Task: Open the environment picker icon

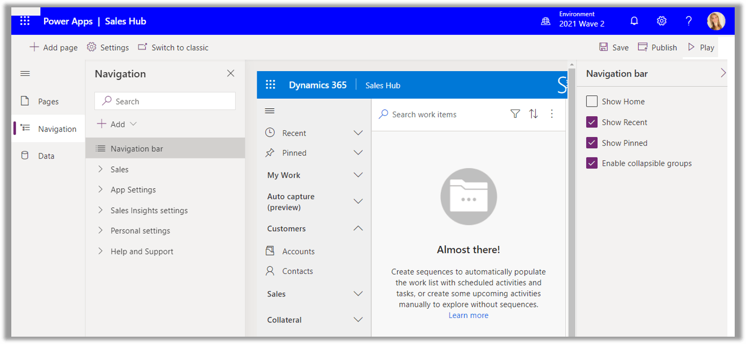Action: [545, 21]
